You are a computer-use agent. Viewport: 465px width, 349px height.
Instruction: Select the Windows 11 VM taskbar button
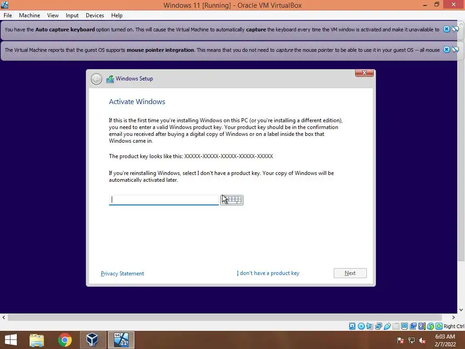pyautogui.click(x=121, y=340)
